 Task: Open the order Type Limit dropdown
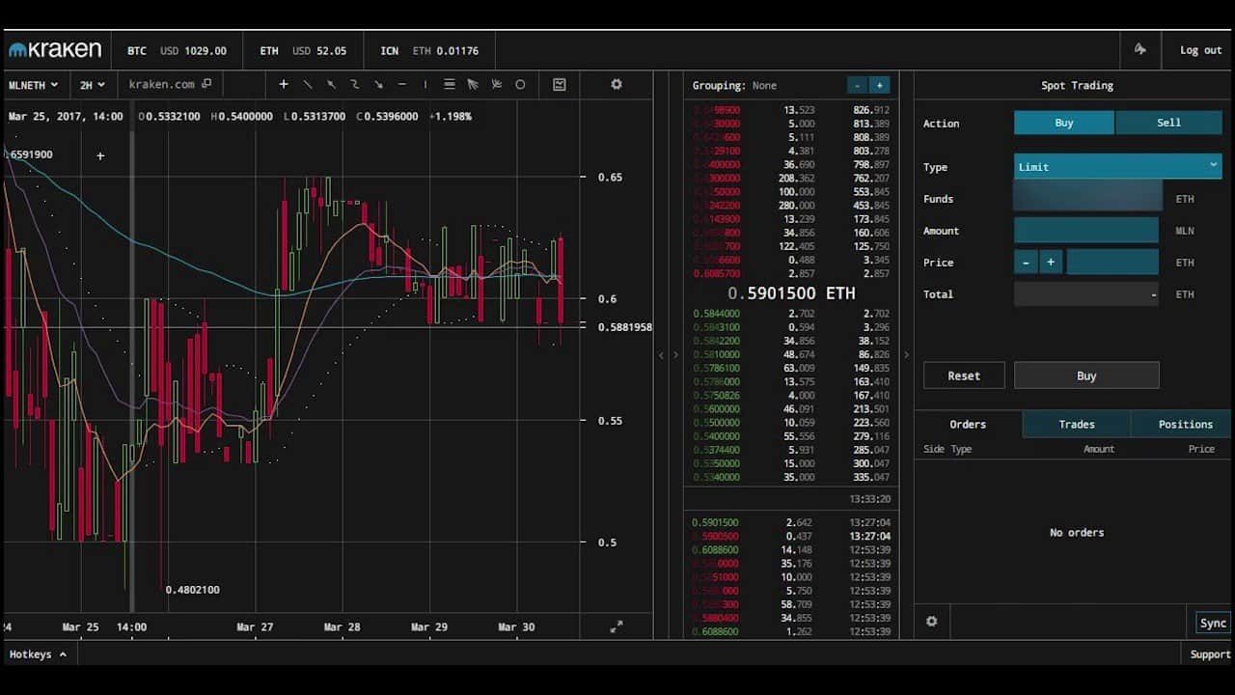pyautogui.click(x=1117, y=167)
